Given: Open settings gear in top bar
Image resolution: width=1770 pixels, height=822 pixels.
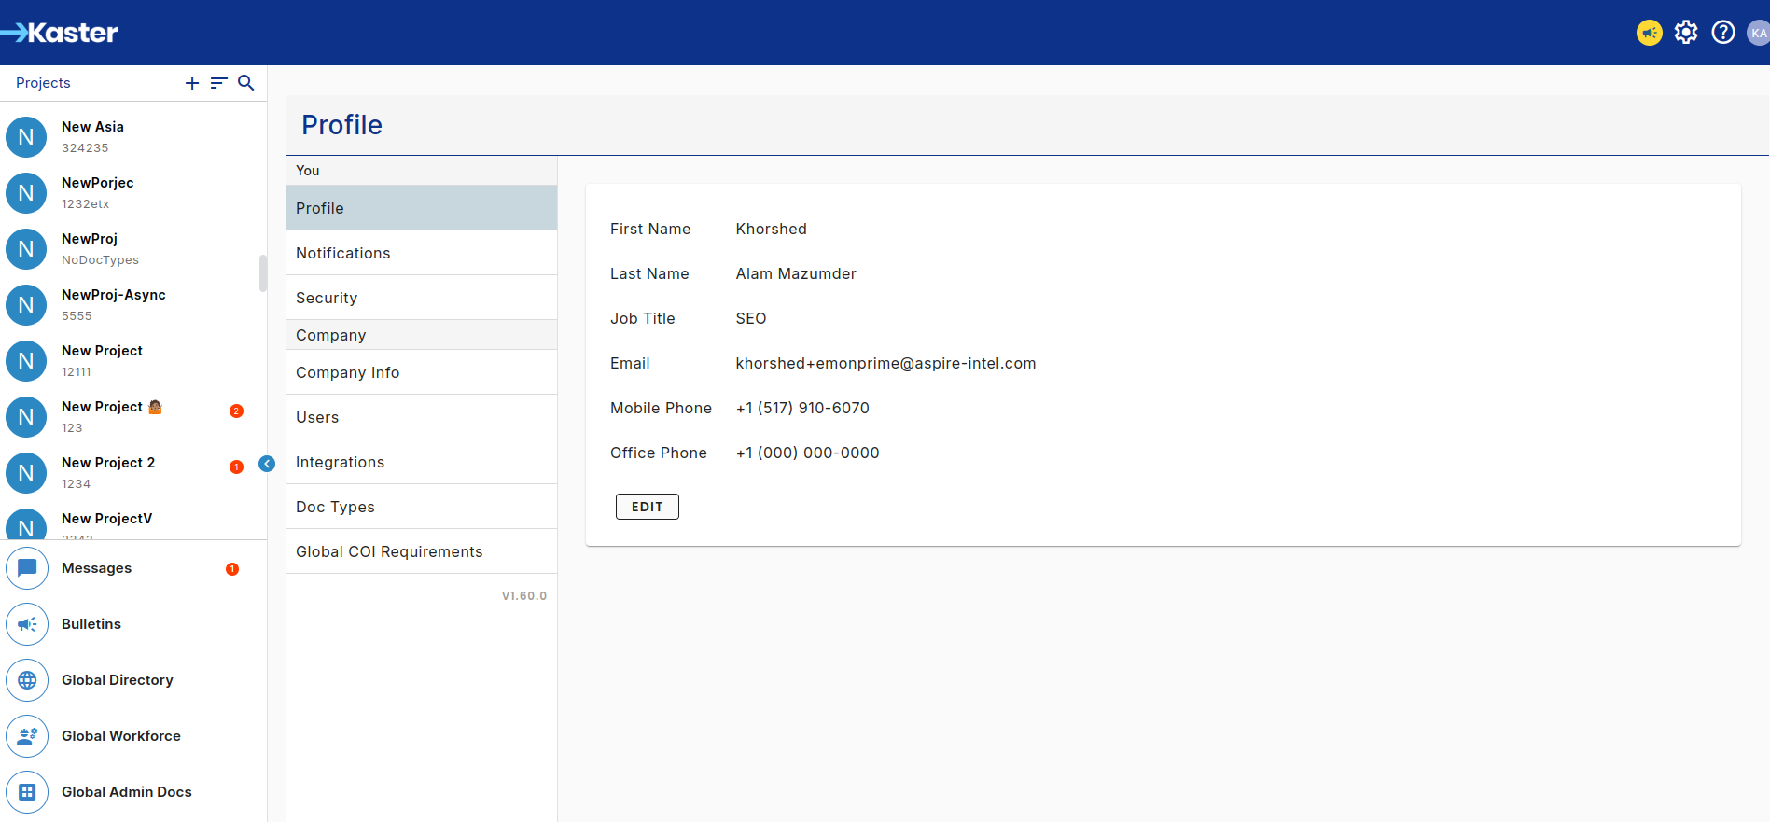Looking at the screenshot, I should 1686,33.
